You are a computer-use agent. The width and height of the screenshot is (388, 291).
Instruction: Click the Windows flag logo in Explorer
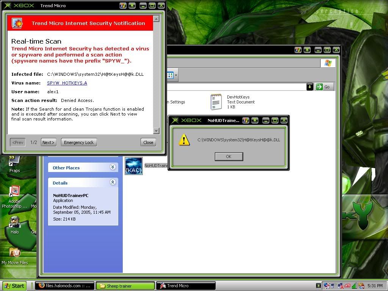coord(328,63)
